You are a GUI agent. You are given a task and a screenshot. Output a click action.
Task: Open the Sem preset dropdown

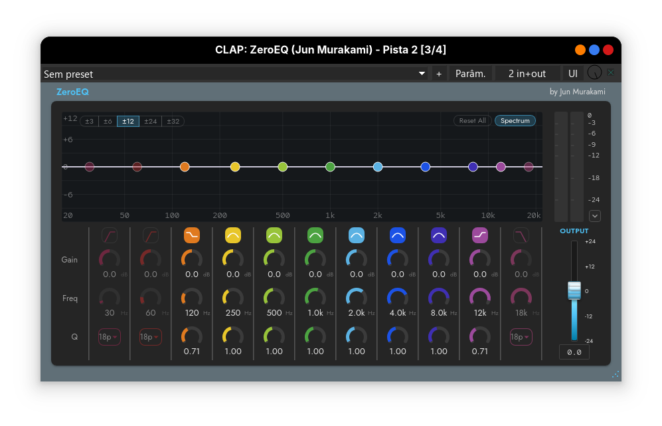tap(234, 74)
